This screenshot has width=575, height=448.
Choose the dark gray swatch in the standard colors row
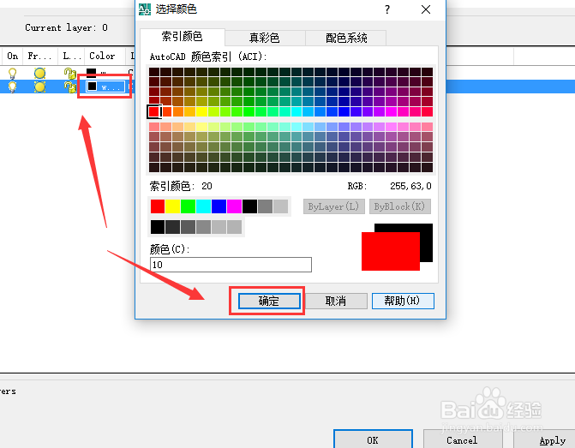pos(265,206)
